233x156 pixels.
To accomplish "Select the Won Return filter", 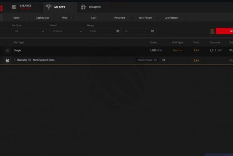I will pos(146,17).
